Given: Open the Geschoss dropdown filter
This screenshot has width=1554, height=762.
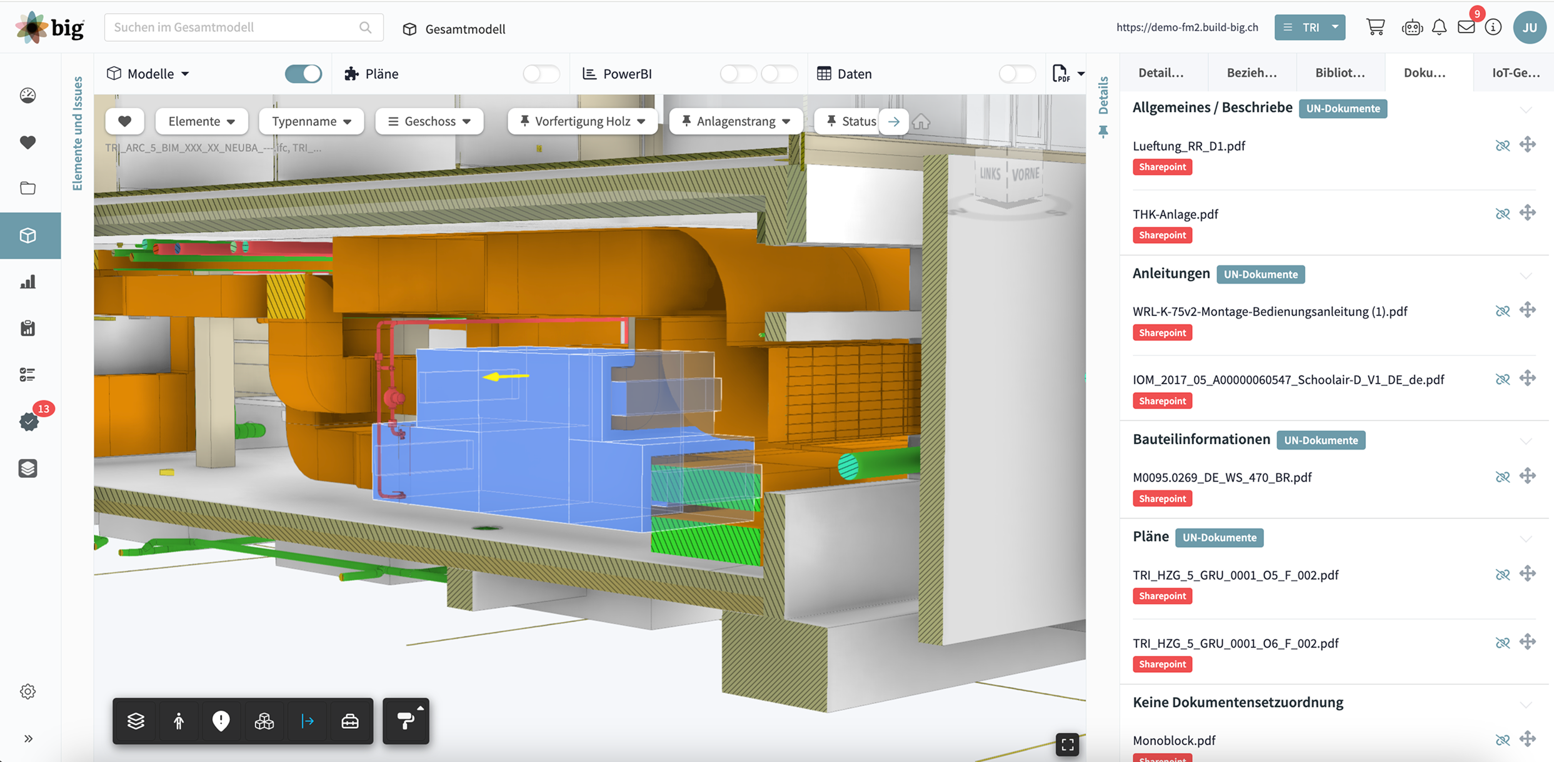Looking at the screenshot, I should 429,121.
